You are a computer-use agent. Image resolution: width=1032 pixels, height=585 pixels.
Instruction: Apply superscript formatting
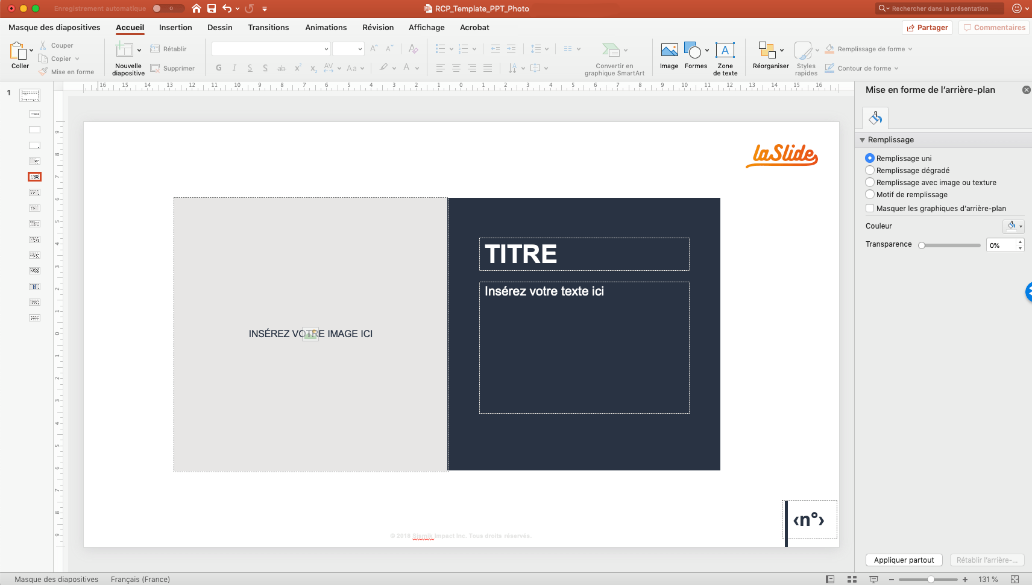click(298, 68)
